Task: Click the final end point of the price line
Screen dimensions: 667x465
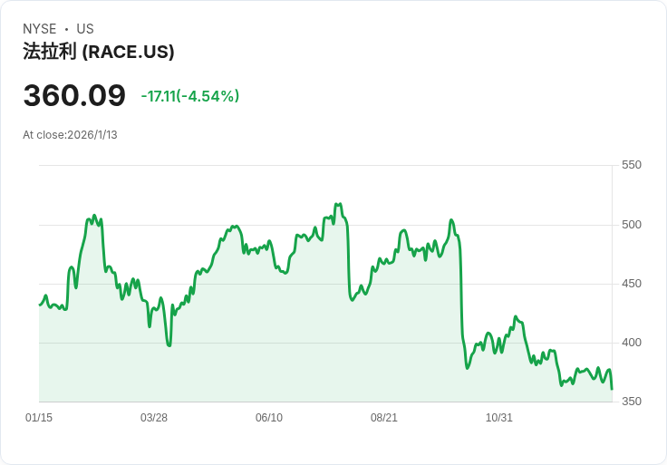Action: coord(612,389)
